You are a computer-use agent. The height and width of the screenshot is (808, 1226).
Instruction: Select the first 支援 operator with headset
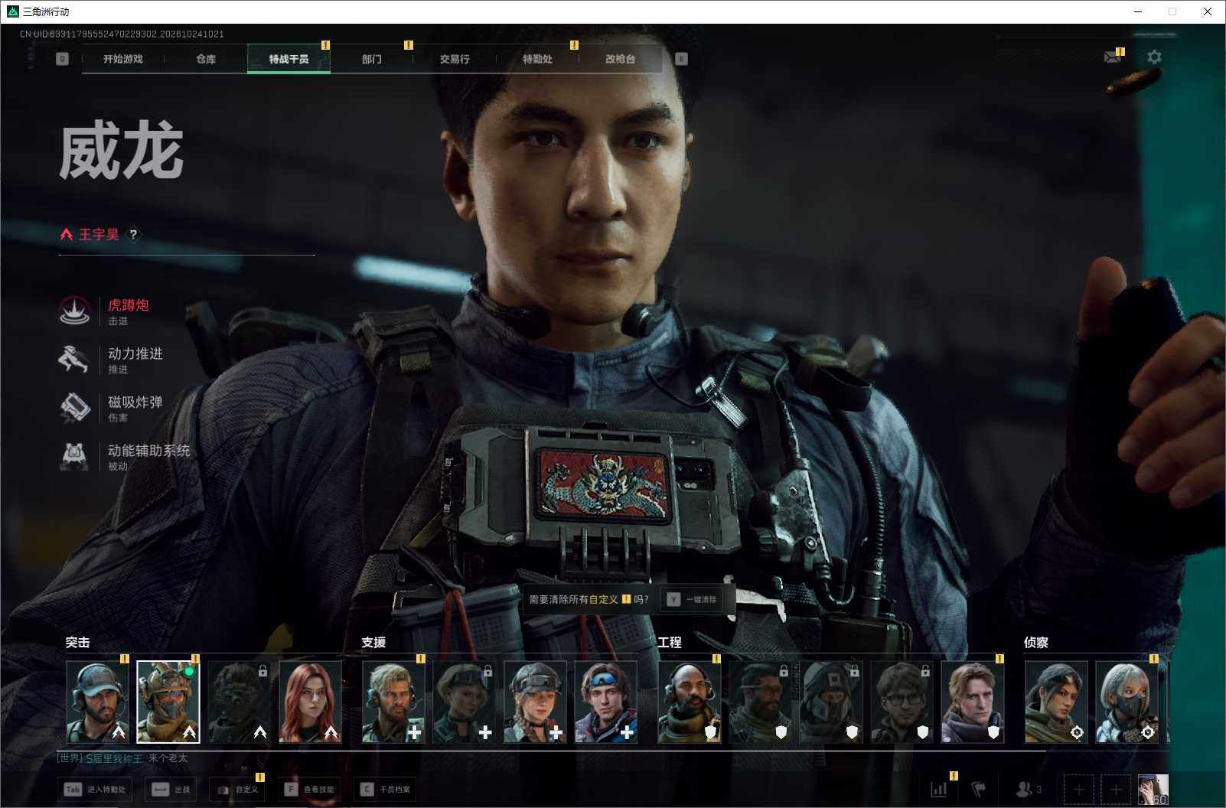pos(393,702)
